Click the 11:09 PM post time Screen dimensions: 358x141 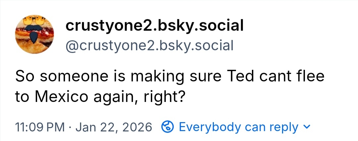pyautogui.click(x=39, y=127)
